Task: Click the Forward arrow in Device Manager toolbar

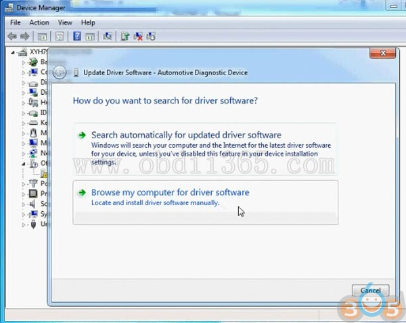Action: click(x=24, y=37)
